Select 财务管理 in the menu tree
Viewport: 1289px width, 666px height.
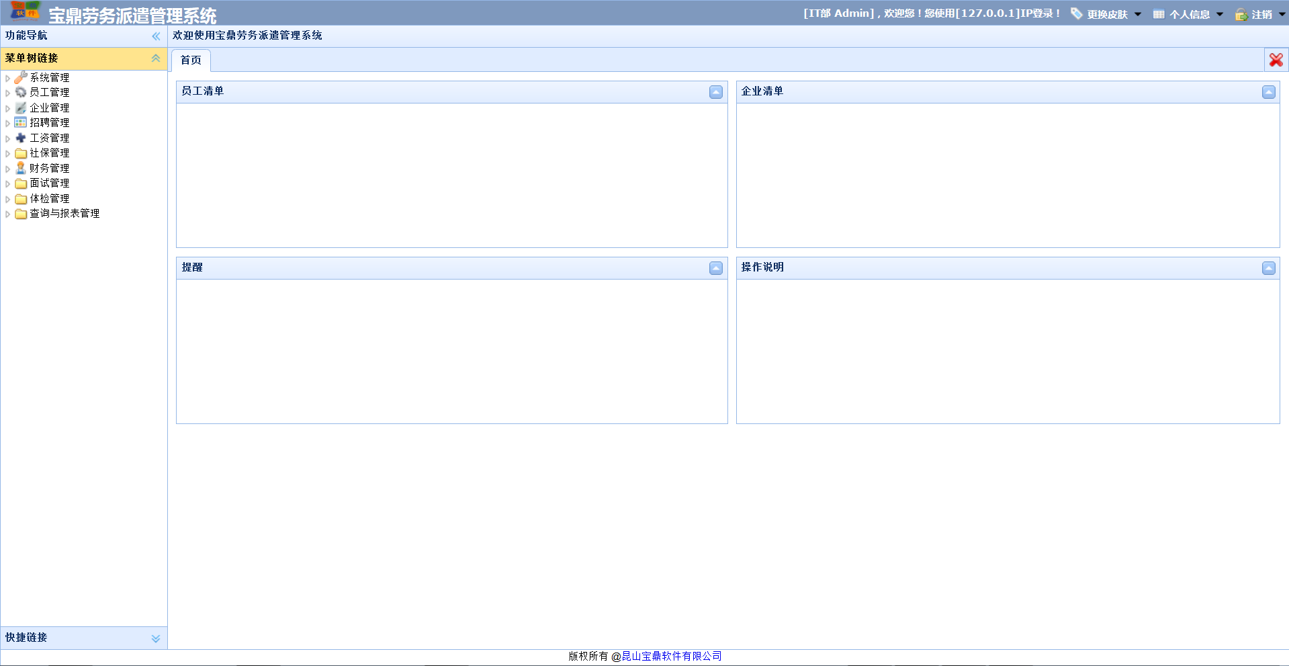click(x=50, y=169)
